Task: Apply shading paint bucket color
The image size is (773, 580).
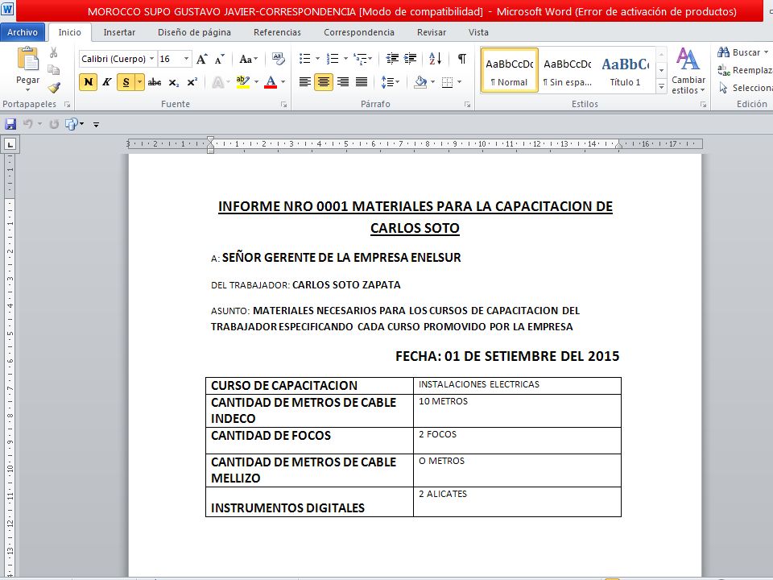Action: (x=420, y=82)
